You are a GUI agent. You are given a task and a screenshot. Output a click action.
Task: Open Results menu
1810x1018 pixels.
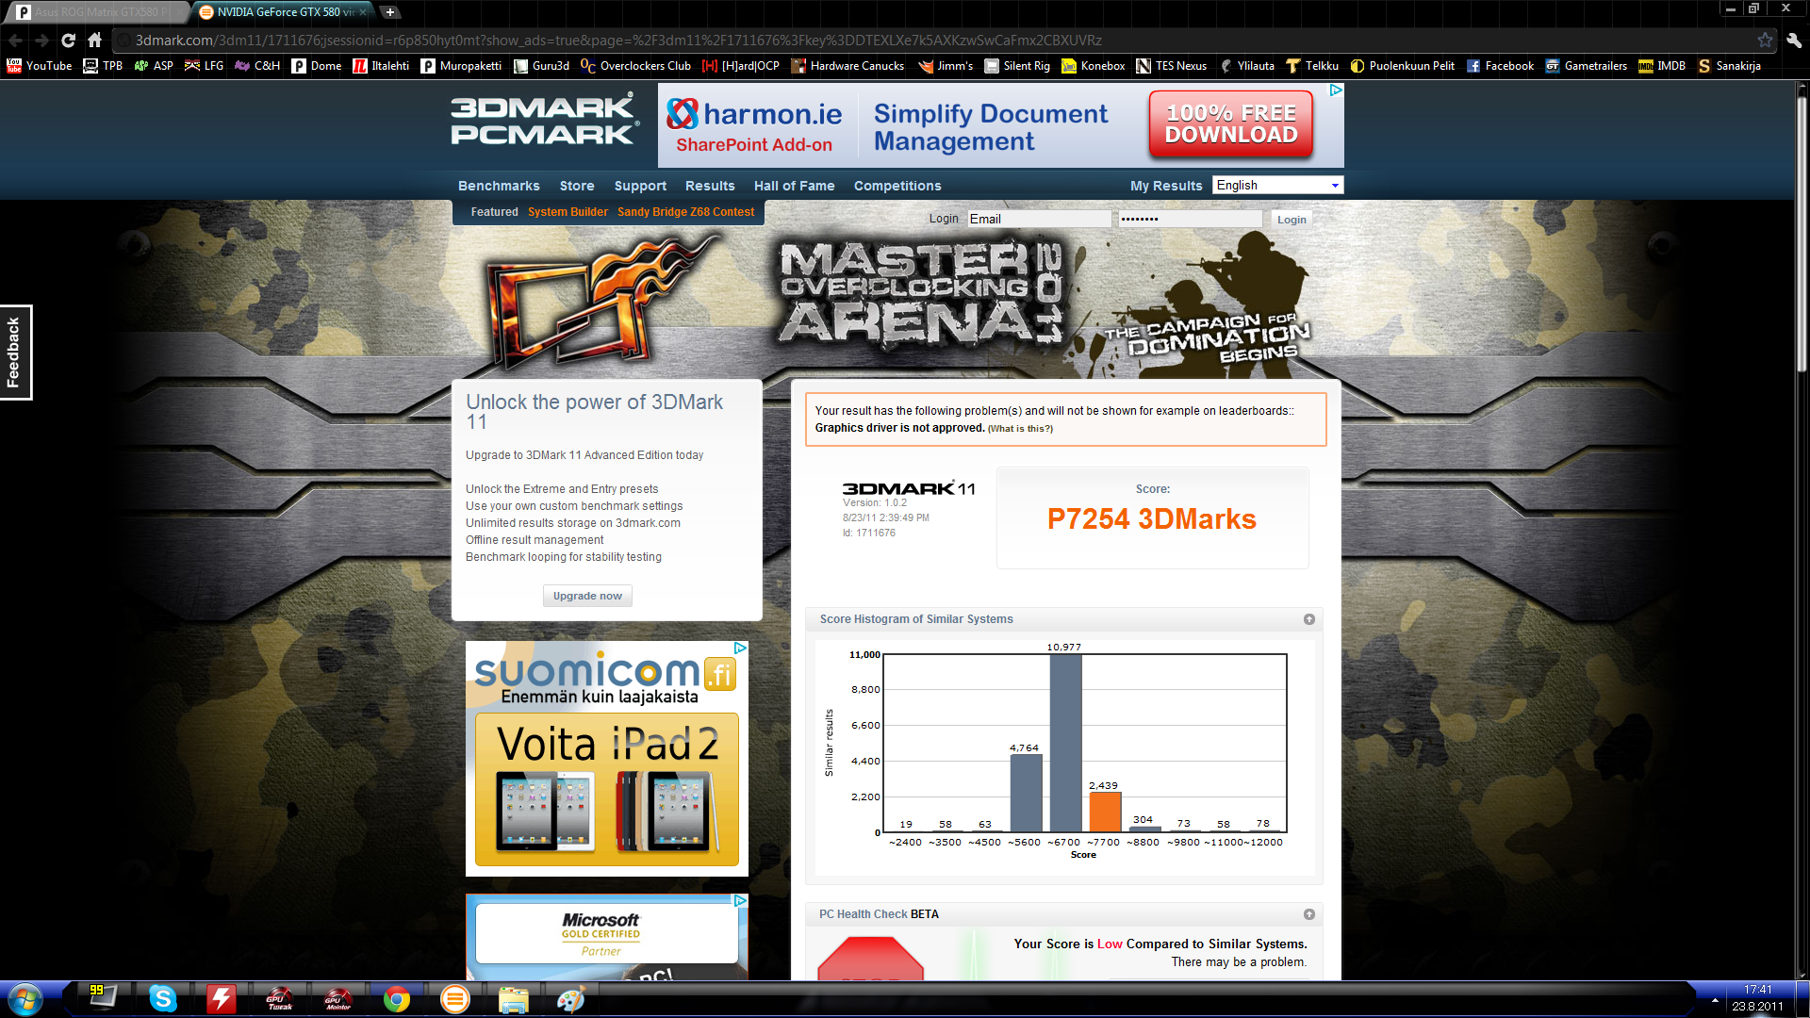click(x=710, y=186)
